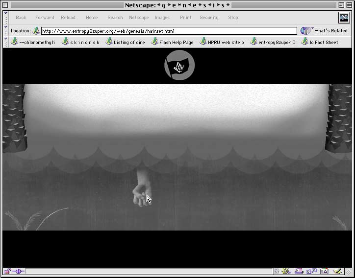
Task: Open Navigator from the component bar
Action: point(286,271)
